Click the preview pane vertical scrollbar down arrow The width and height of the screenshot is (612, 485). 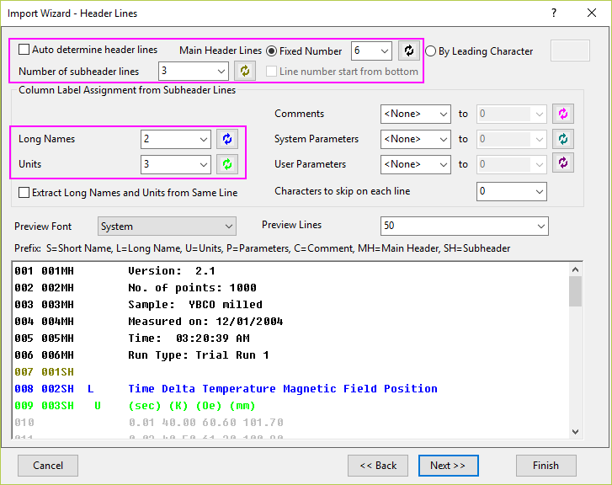[x=576, y=430]
